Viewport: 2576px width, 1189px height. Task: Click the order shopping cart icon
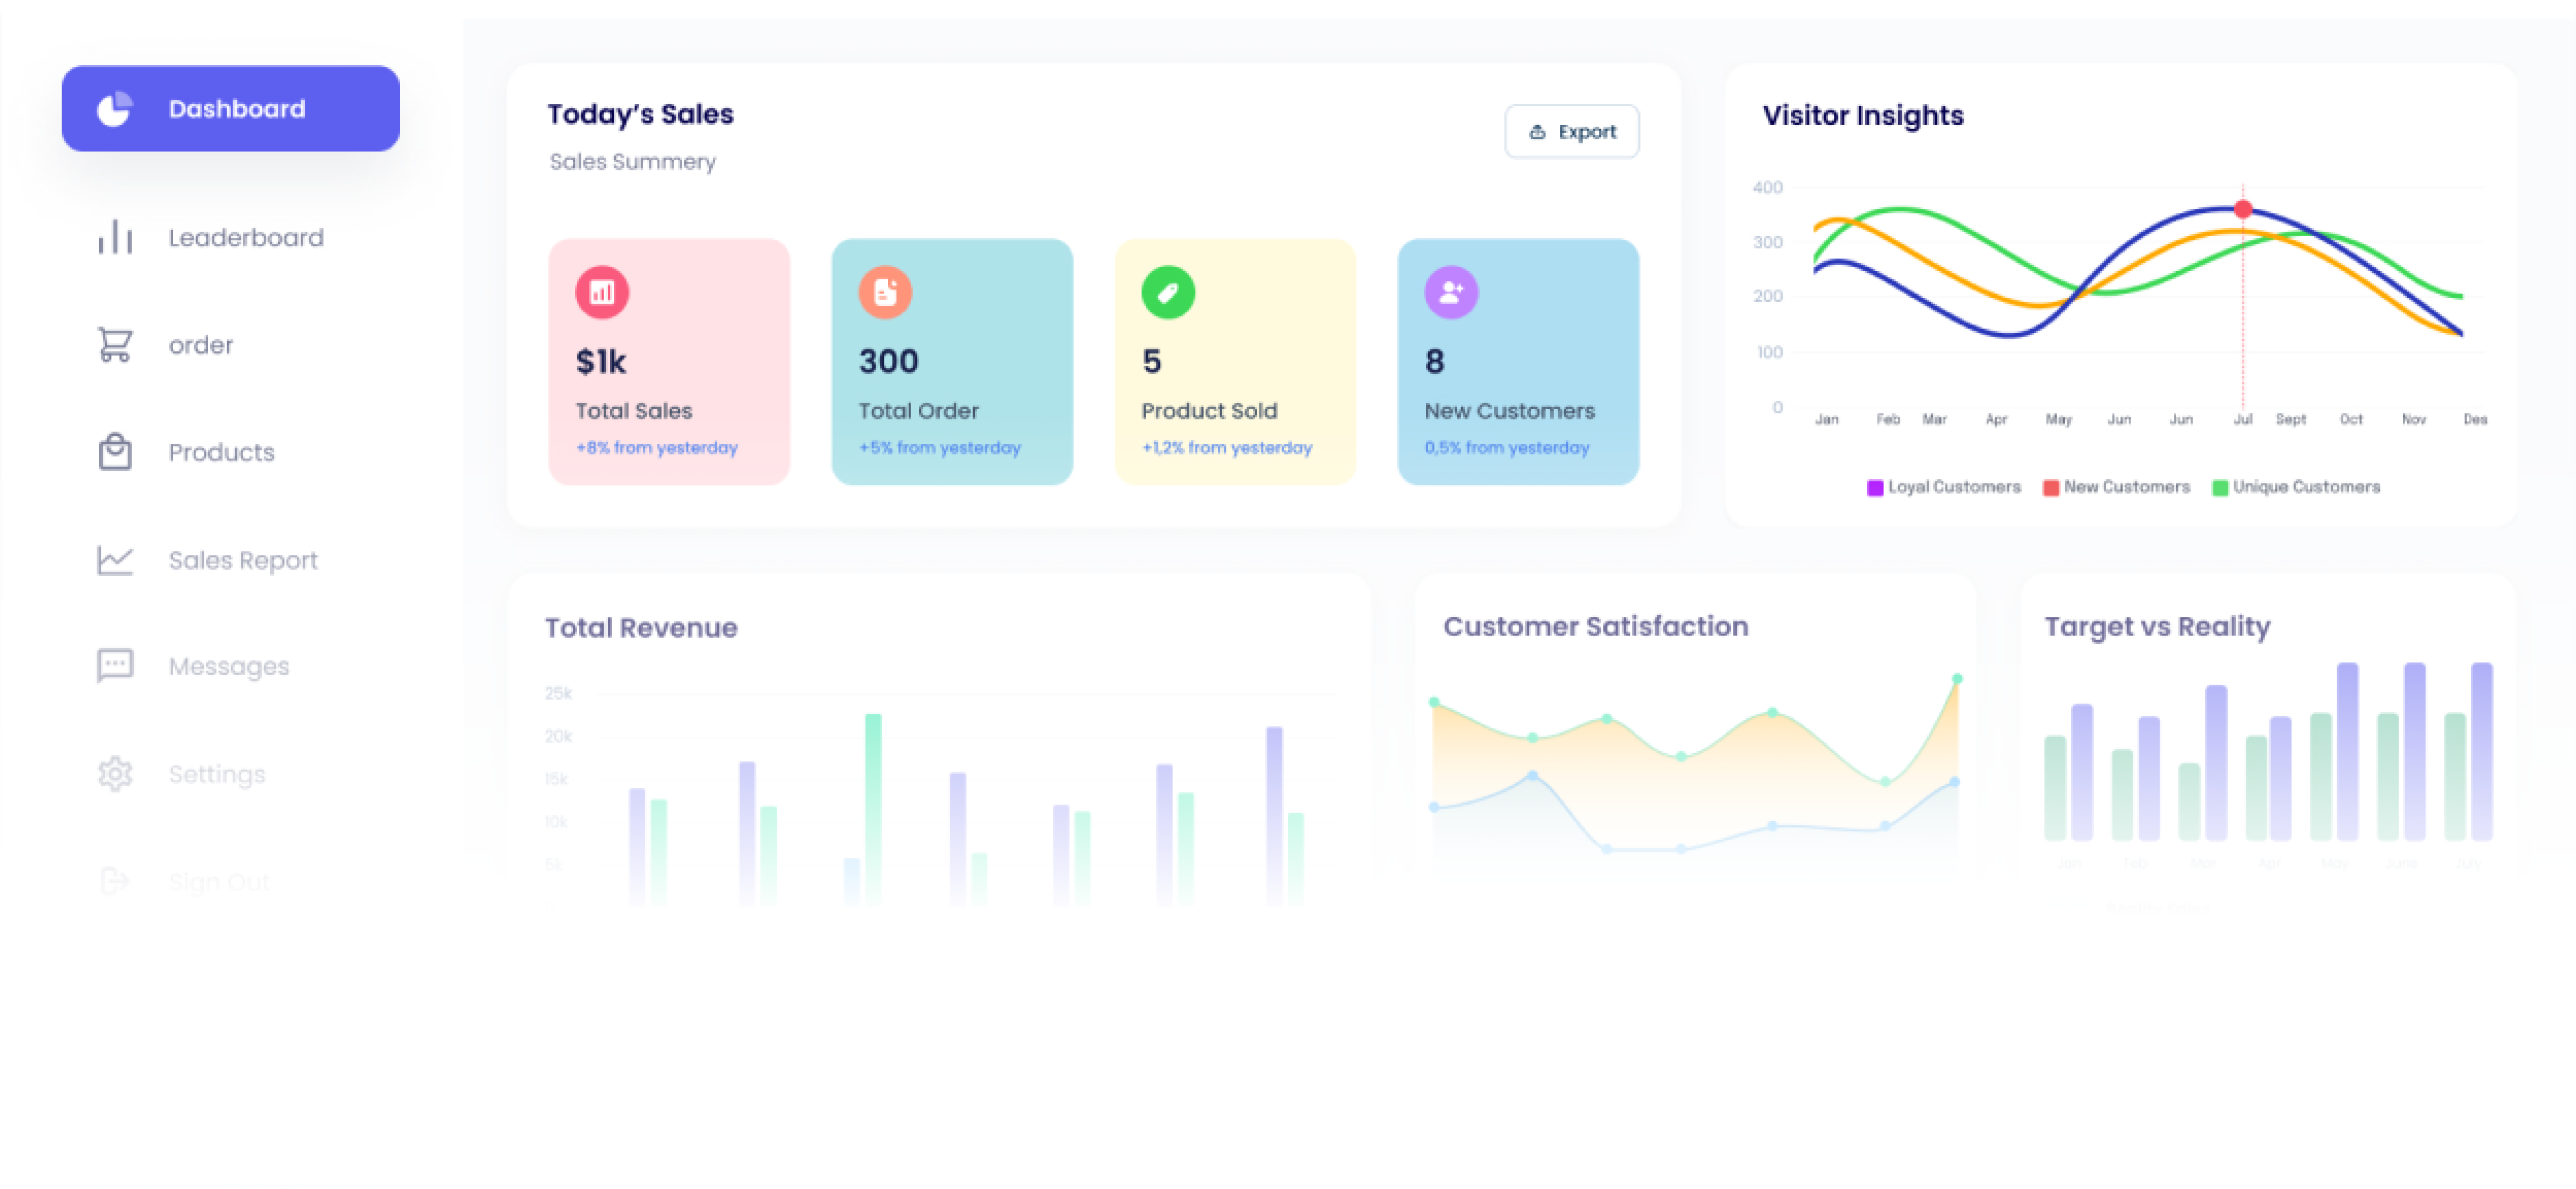[115, 345]
